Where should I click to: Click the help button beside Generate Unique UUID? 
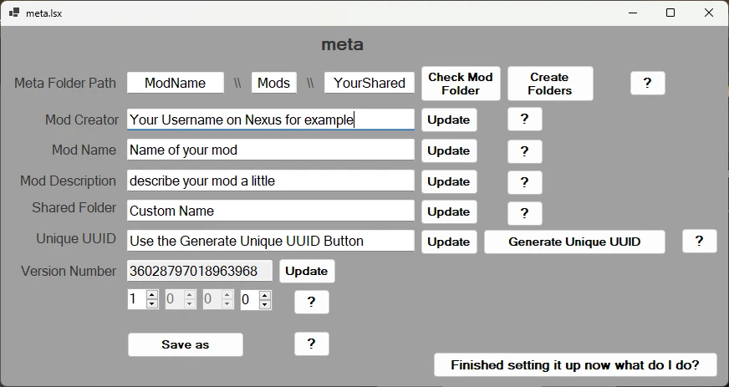pos(699,242)
